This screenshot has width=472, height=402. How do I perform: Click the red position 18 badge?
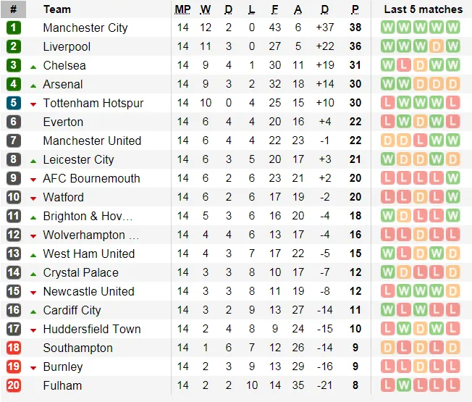[x=14, y=348]
